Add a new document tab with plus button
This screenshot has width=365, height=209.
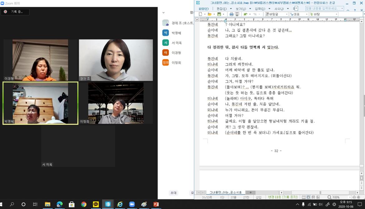coord(250,192)
